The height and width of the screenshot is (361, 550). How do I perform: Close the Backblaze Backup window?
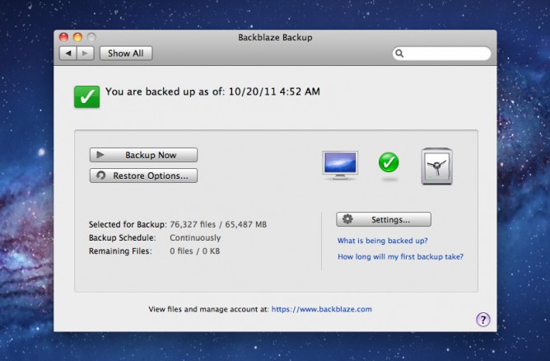click(x=64, y=37)
